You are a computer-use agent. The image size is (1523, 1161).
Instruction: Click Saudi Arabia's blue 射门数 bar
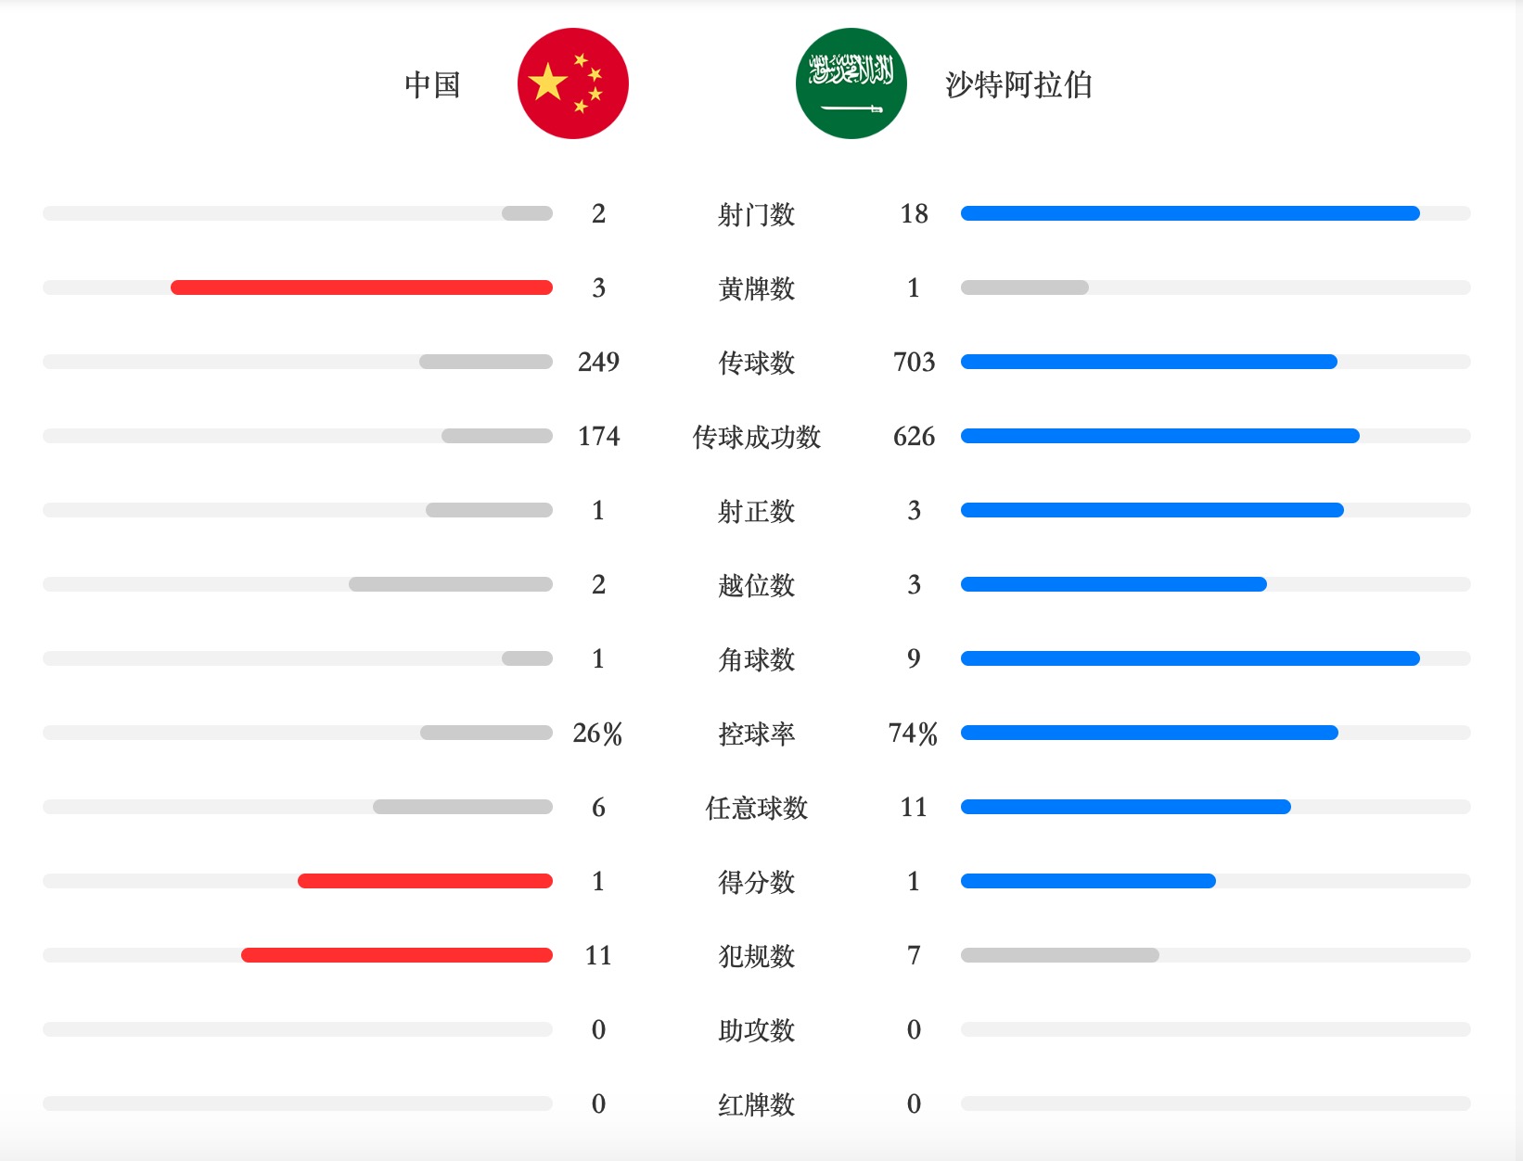point(1190,213)
